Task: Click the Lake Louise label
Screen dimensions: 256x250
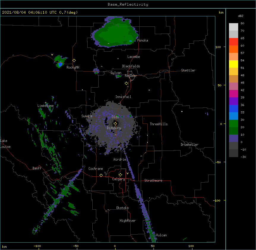Action: tap(5, 144)
